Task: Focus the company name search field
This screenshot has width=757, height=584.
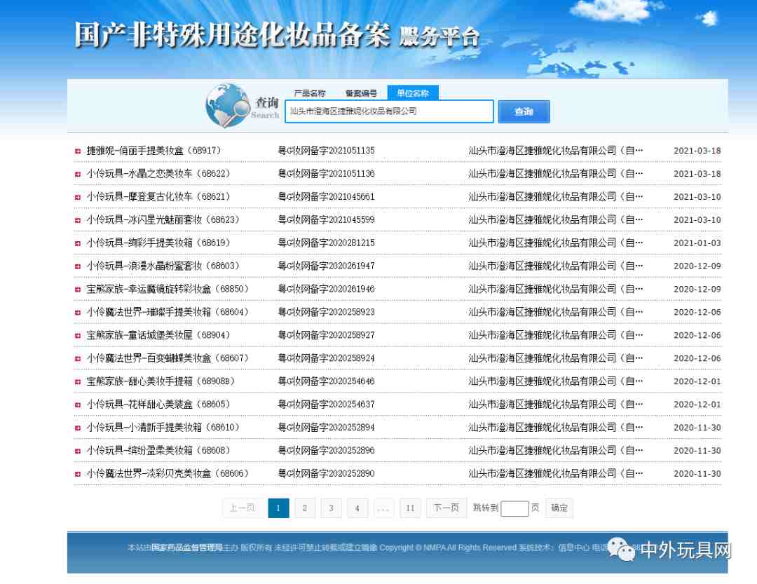Action: pyautogui.click(x=389, y=111)
